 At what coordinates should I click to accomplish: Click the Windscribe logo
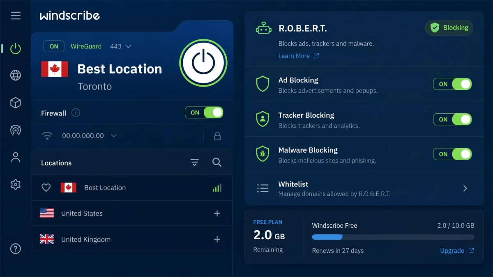coord(70,16)
